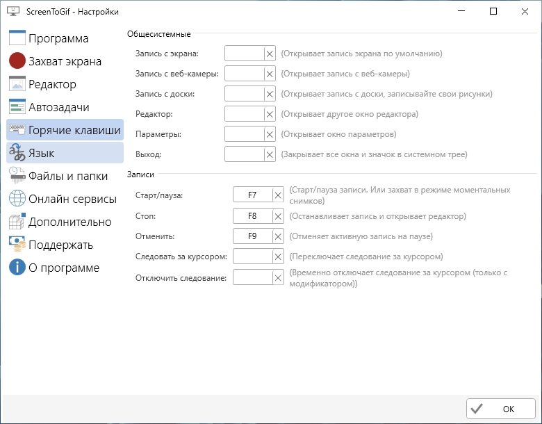Click the Программа window icon
542x424 pixels.
click(17, 38)
